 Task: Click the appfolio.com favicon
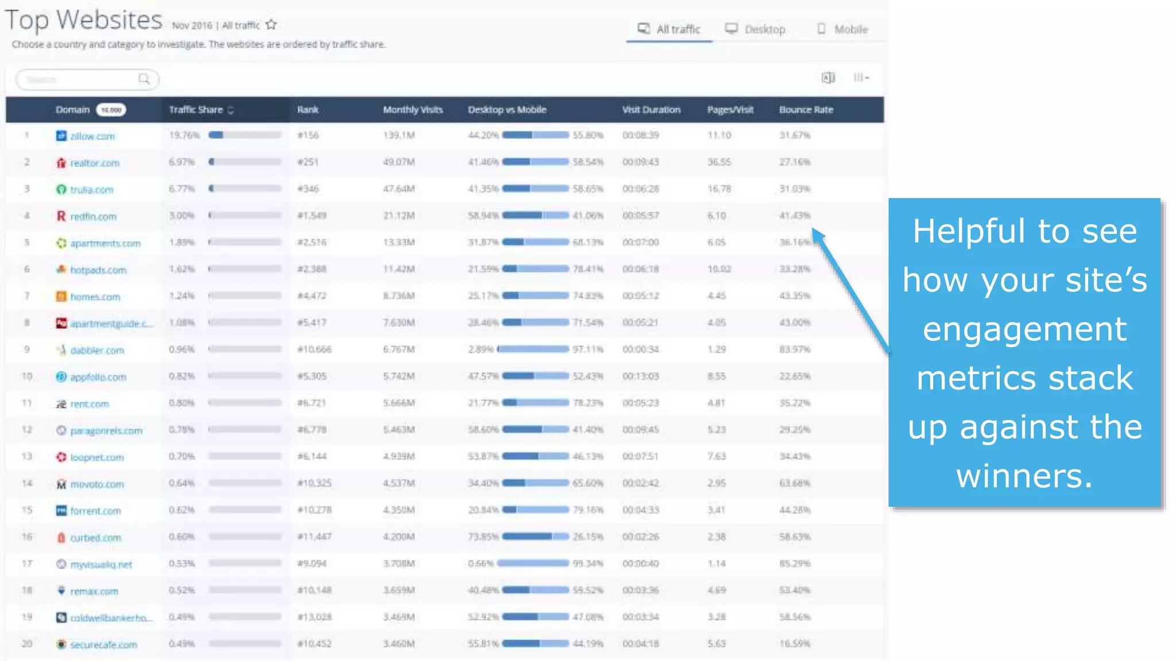(x=61, y=377)
